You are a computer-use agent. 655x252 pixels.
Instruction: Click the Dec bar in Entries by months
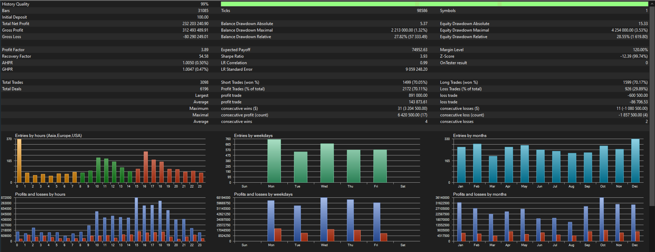click(635, 161)
